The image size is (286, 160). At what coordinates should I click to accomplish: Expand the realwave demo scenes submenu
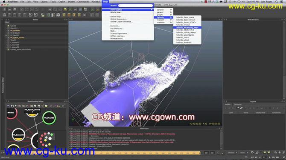(x=163, y=23)
